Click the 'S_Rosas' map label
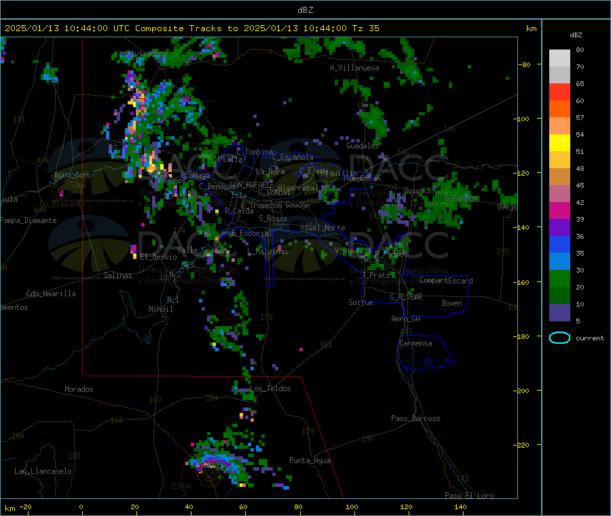Screen dimensions: 611x516 pos(273,218)
